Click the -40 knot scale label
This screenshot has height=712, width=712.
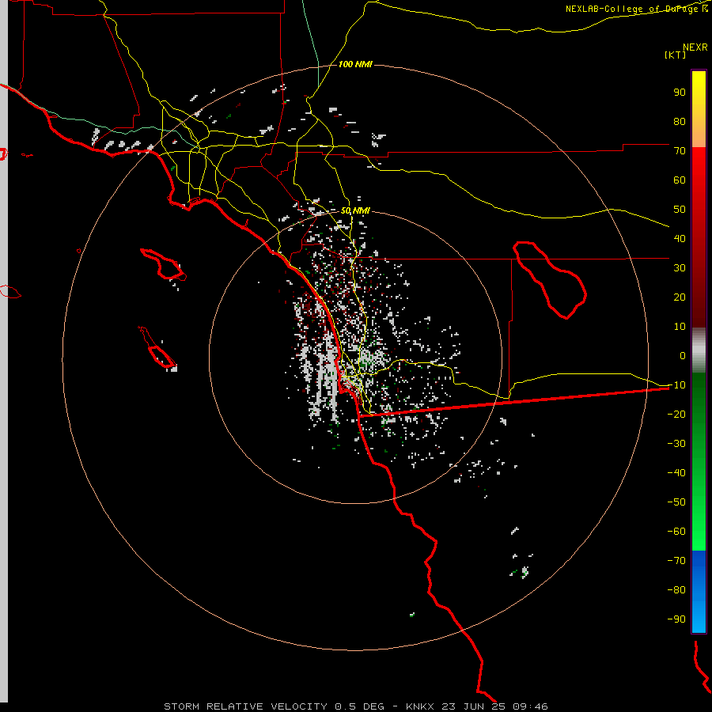676,473
